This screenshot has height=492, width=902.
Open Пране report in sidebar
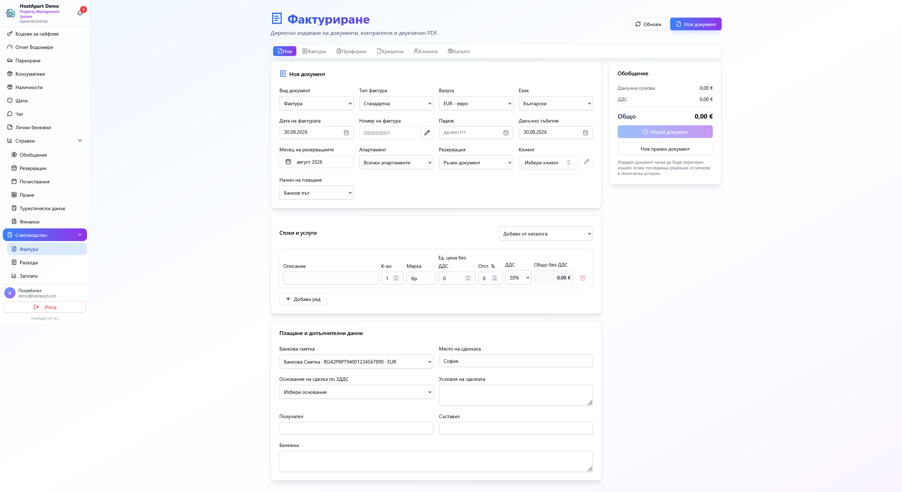tap(47, 195)
